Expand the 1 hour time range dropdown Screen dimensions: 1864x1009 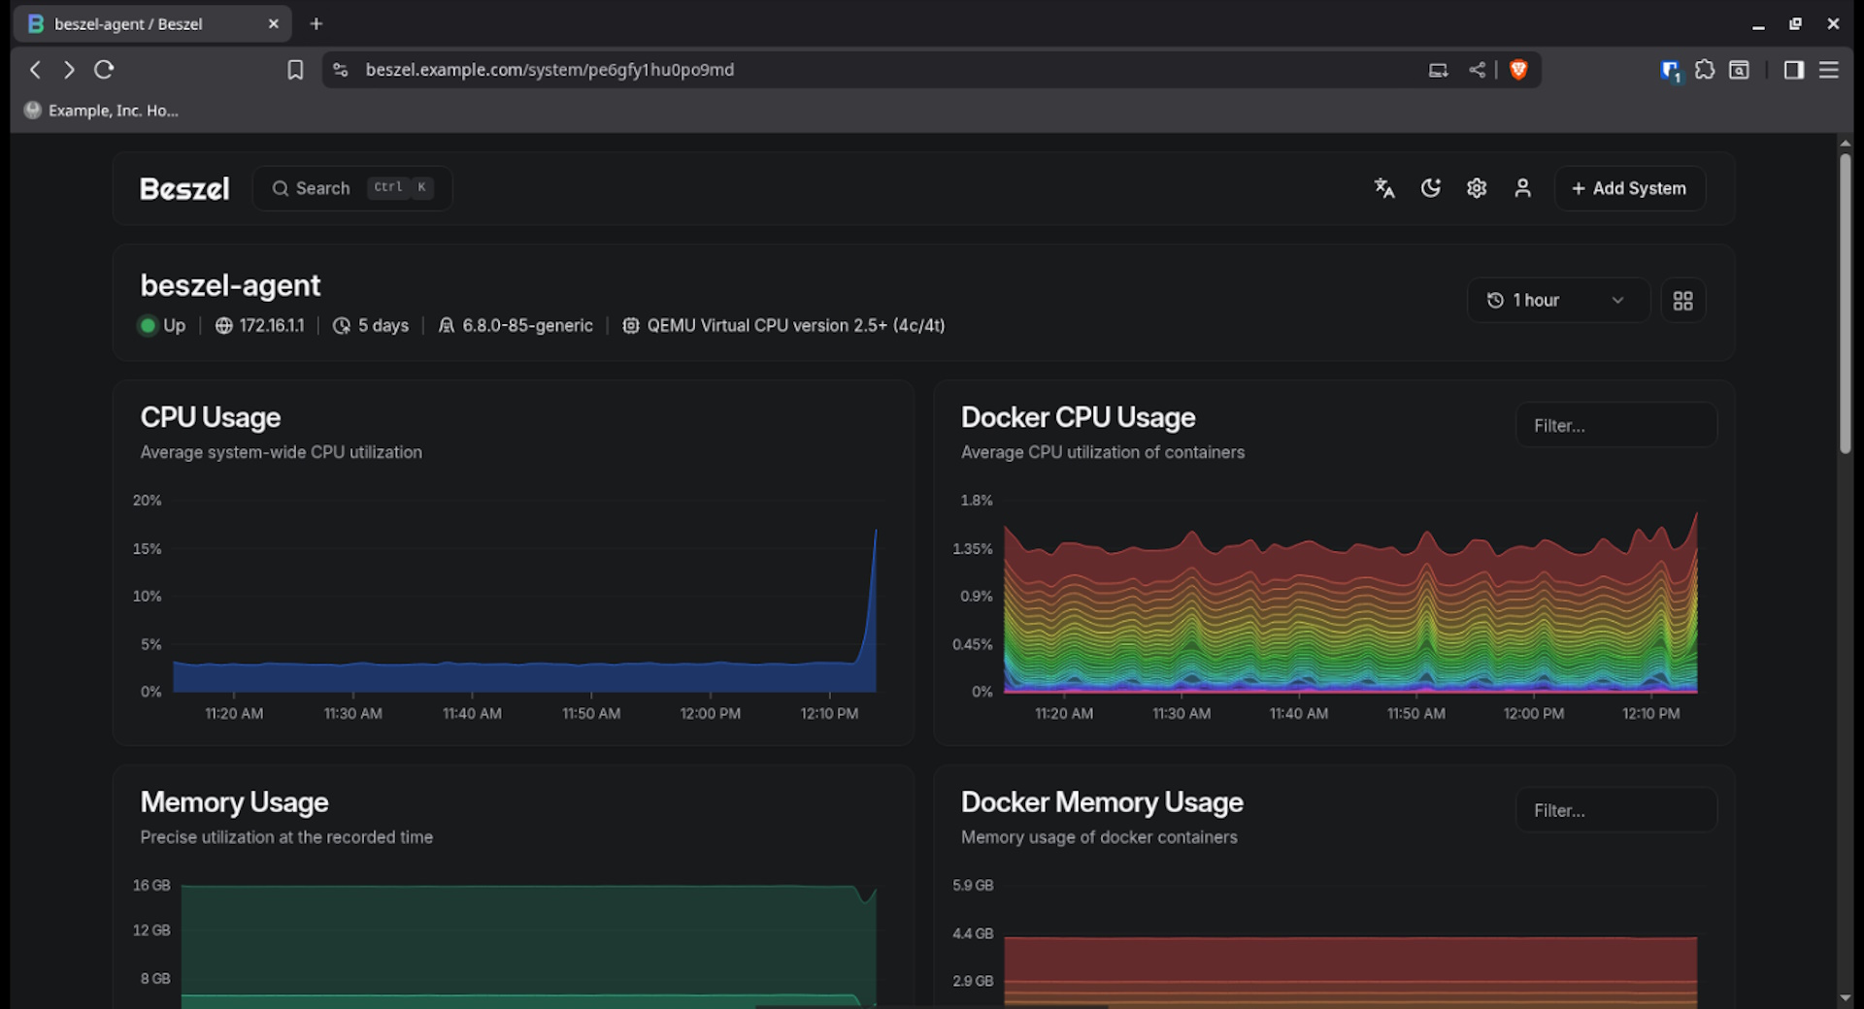(1556, 301)
